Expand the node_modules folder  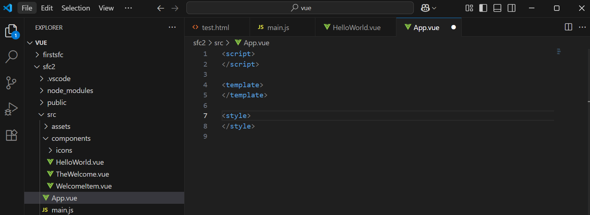(70, 90)
